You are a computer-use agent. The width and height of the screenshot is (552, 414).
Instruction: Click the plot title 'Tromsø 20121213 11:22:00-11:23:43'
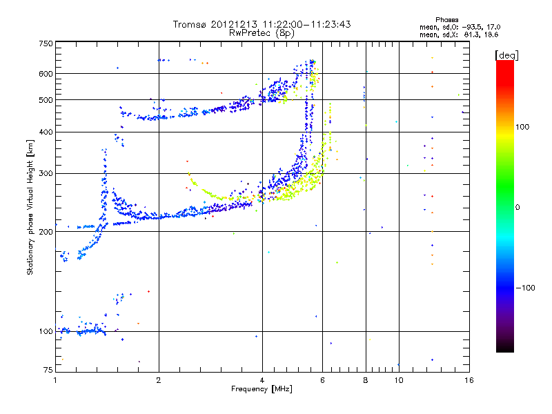click(x=262, y=24)
